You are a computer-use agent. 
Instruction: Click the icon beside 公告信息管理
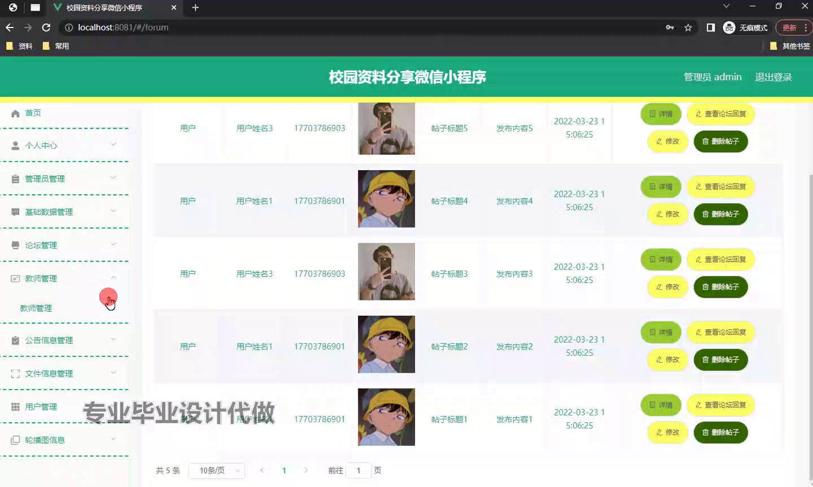click(x=15, y=340)
